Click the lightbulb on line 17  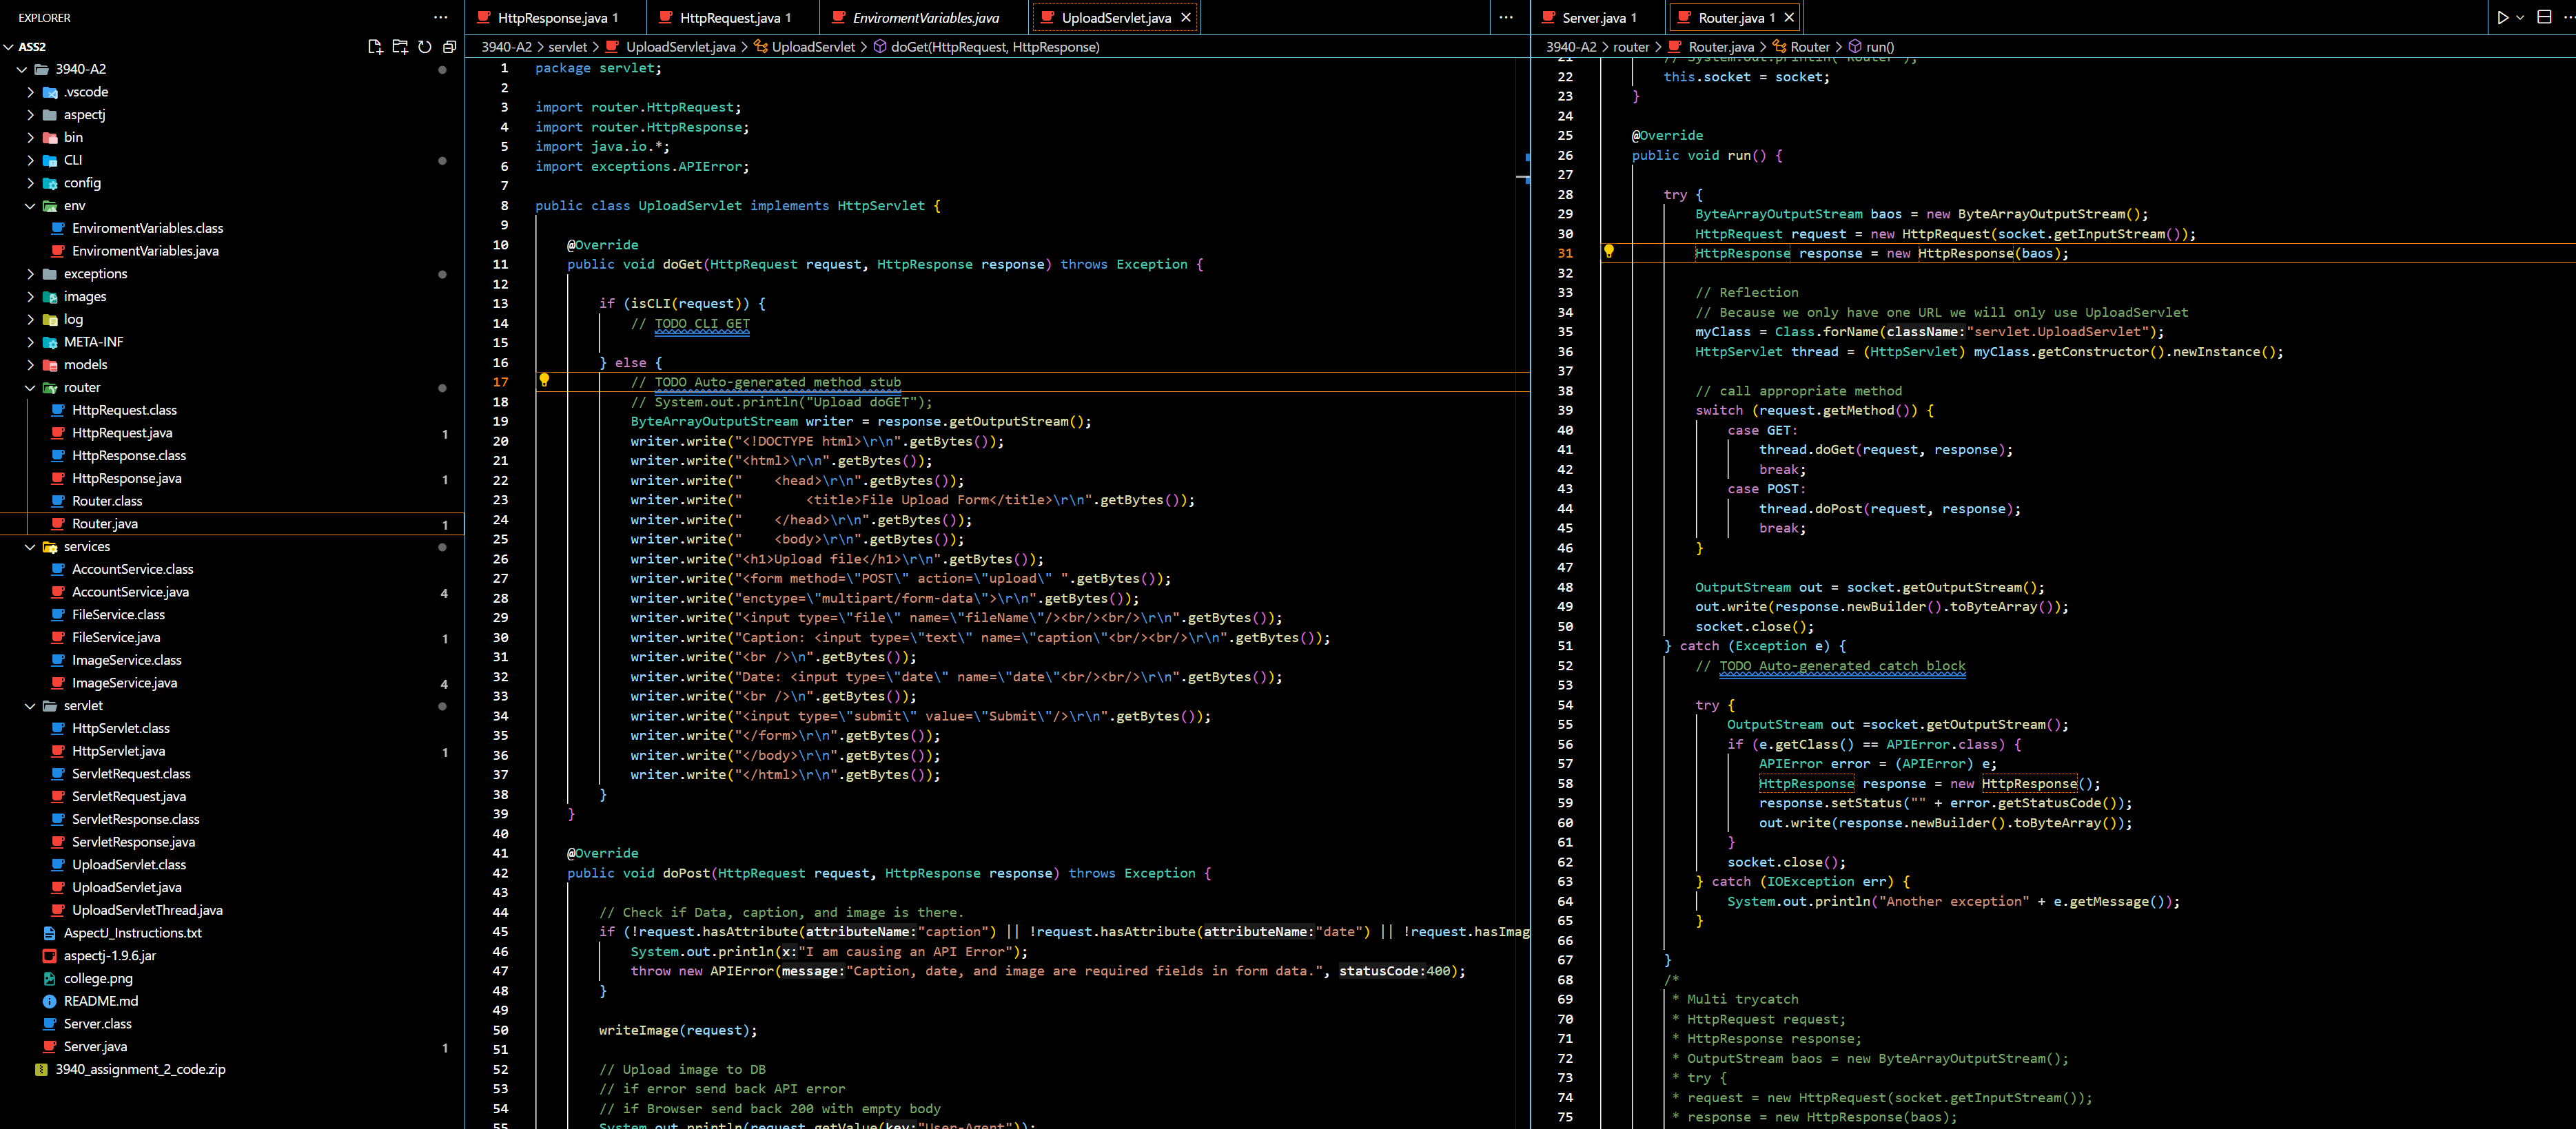[x=544, y=380]
